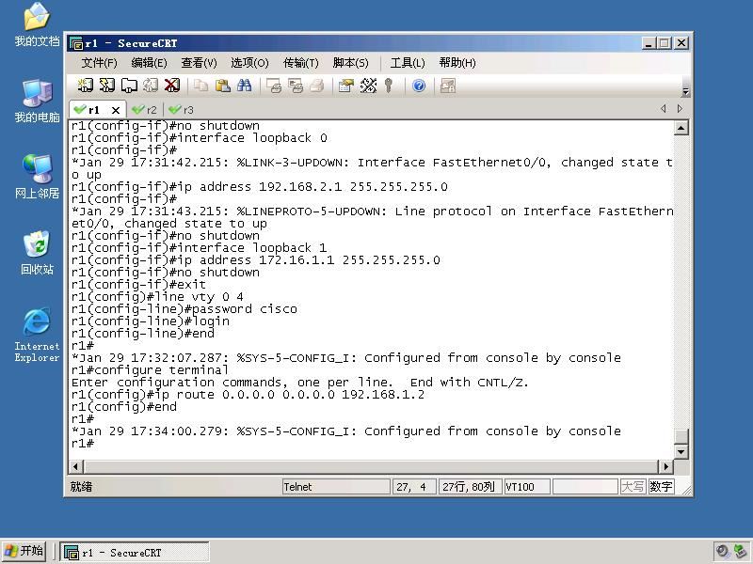Viewport: 753px width, 564px height.
Task: Click the key icon in toolbar
Action: (389, 86)
